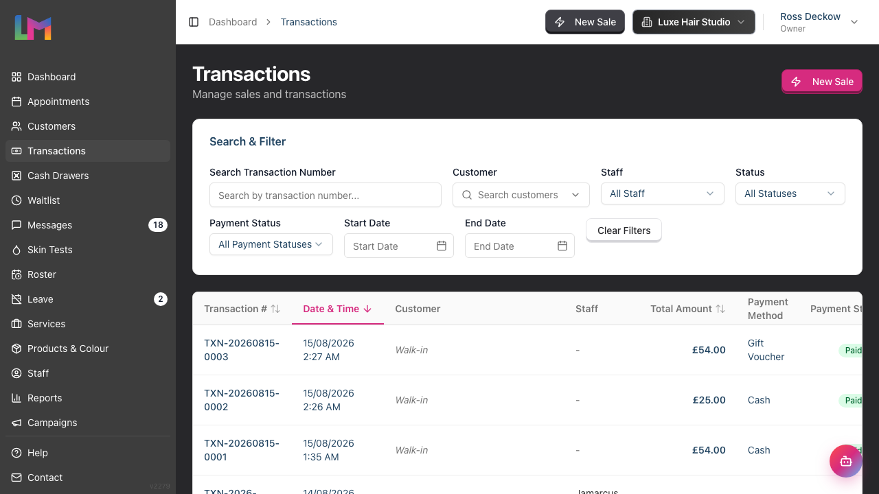
Task: Open the Search customers dropdown
Action: click(521, 195)
